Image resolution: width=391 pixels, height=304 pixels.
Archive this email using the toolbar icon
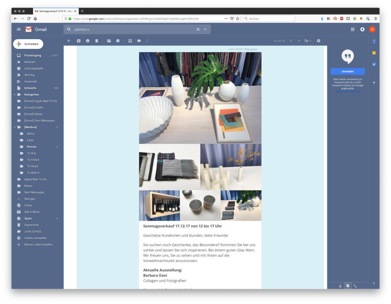(79, 41)
